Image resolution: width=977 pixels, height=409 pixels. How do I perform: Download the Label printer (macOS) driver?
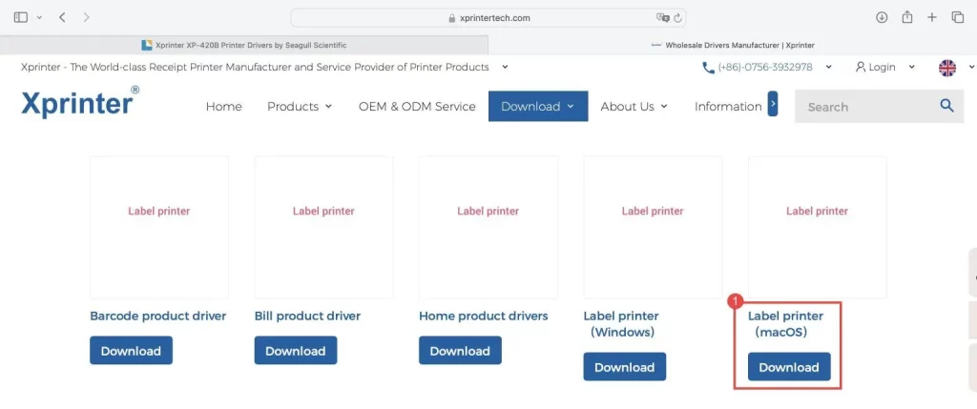pyautogui.click(x=789, y=367)
